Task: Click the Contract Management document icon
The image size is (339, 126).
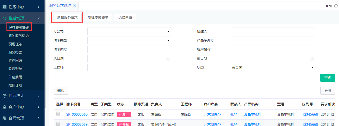Action: click(4, 118)
